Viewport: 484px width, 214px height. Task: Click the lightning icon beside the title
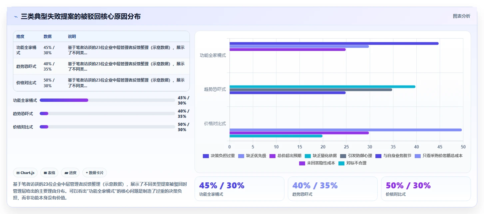16,16
